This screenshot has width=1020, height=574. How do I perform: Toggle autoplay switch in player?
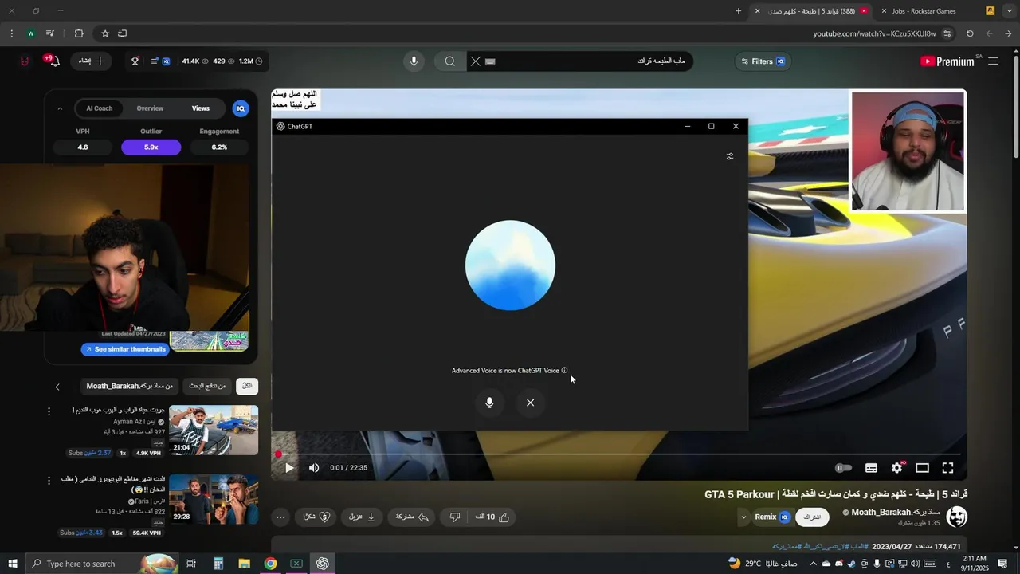[x=843, y=468]
